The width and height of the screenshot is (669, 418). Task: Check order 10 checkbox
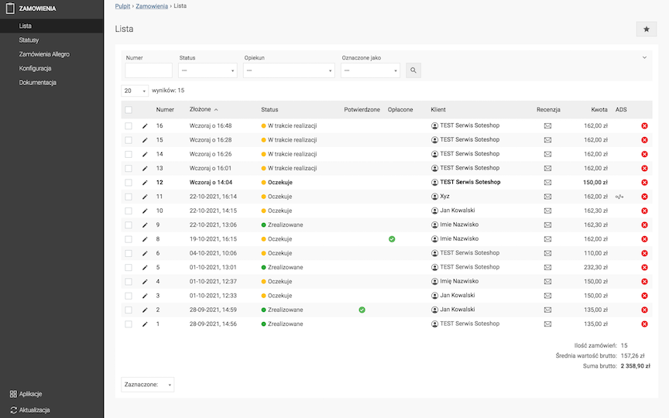pos(129,211)
